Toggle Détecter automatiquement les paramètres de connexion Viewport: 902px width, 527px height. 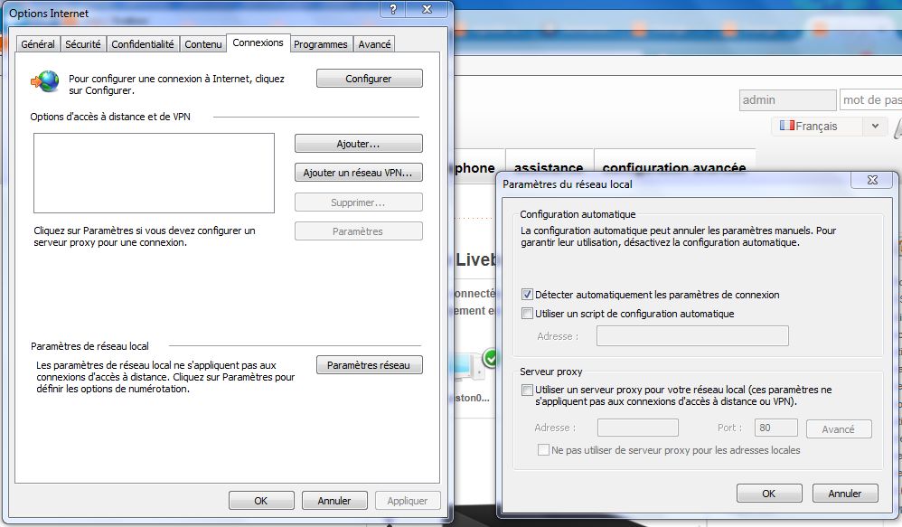527,295
